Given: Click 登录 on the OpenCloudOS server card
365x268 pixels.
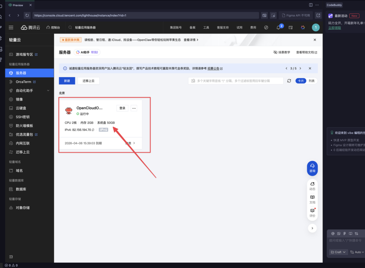Looking at the screenshot, I should (x=122, y=108).
